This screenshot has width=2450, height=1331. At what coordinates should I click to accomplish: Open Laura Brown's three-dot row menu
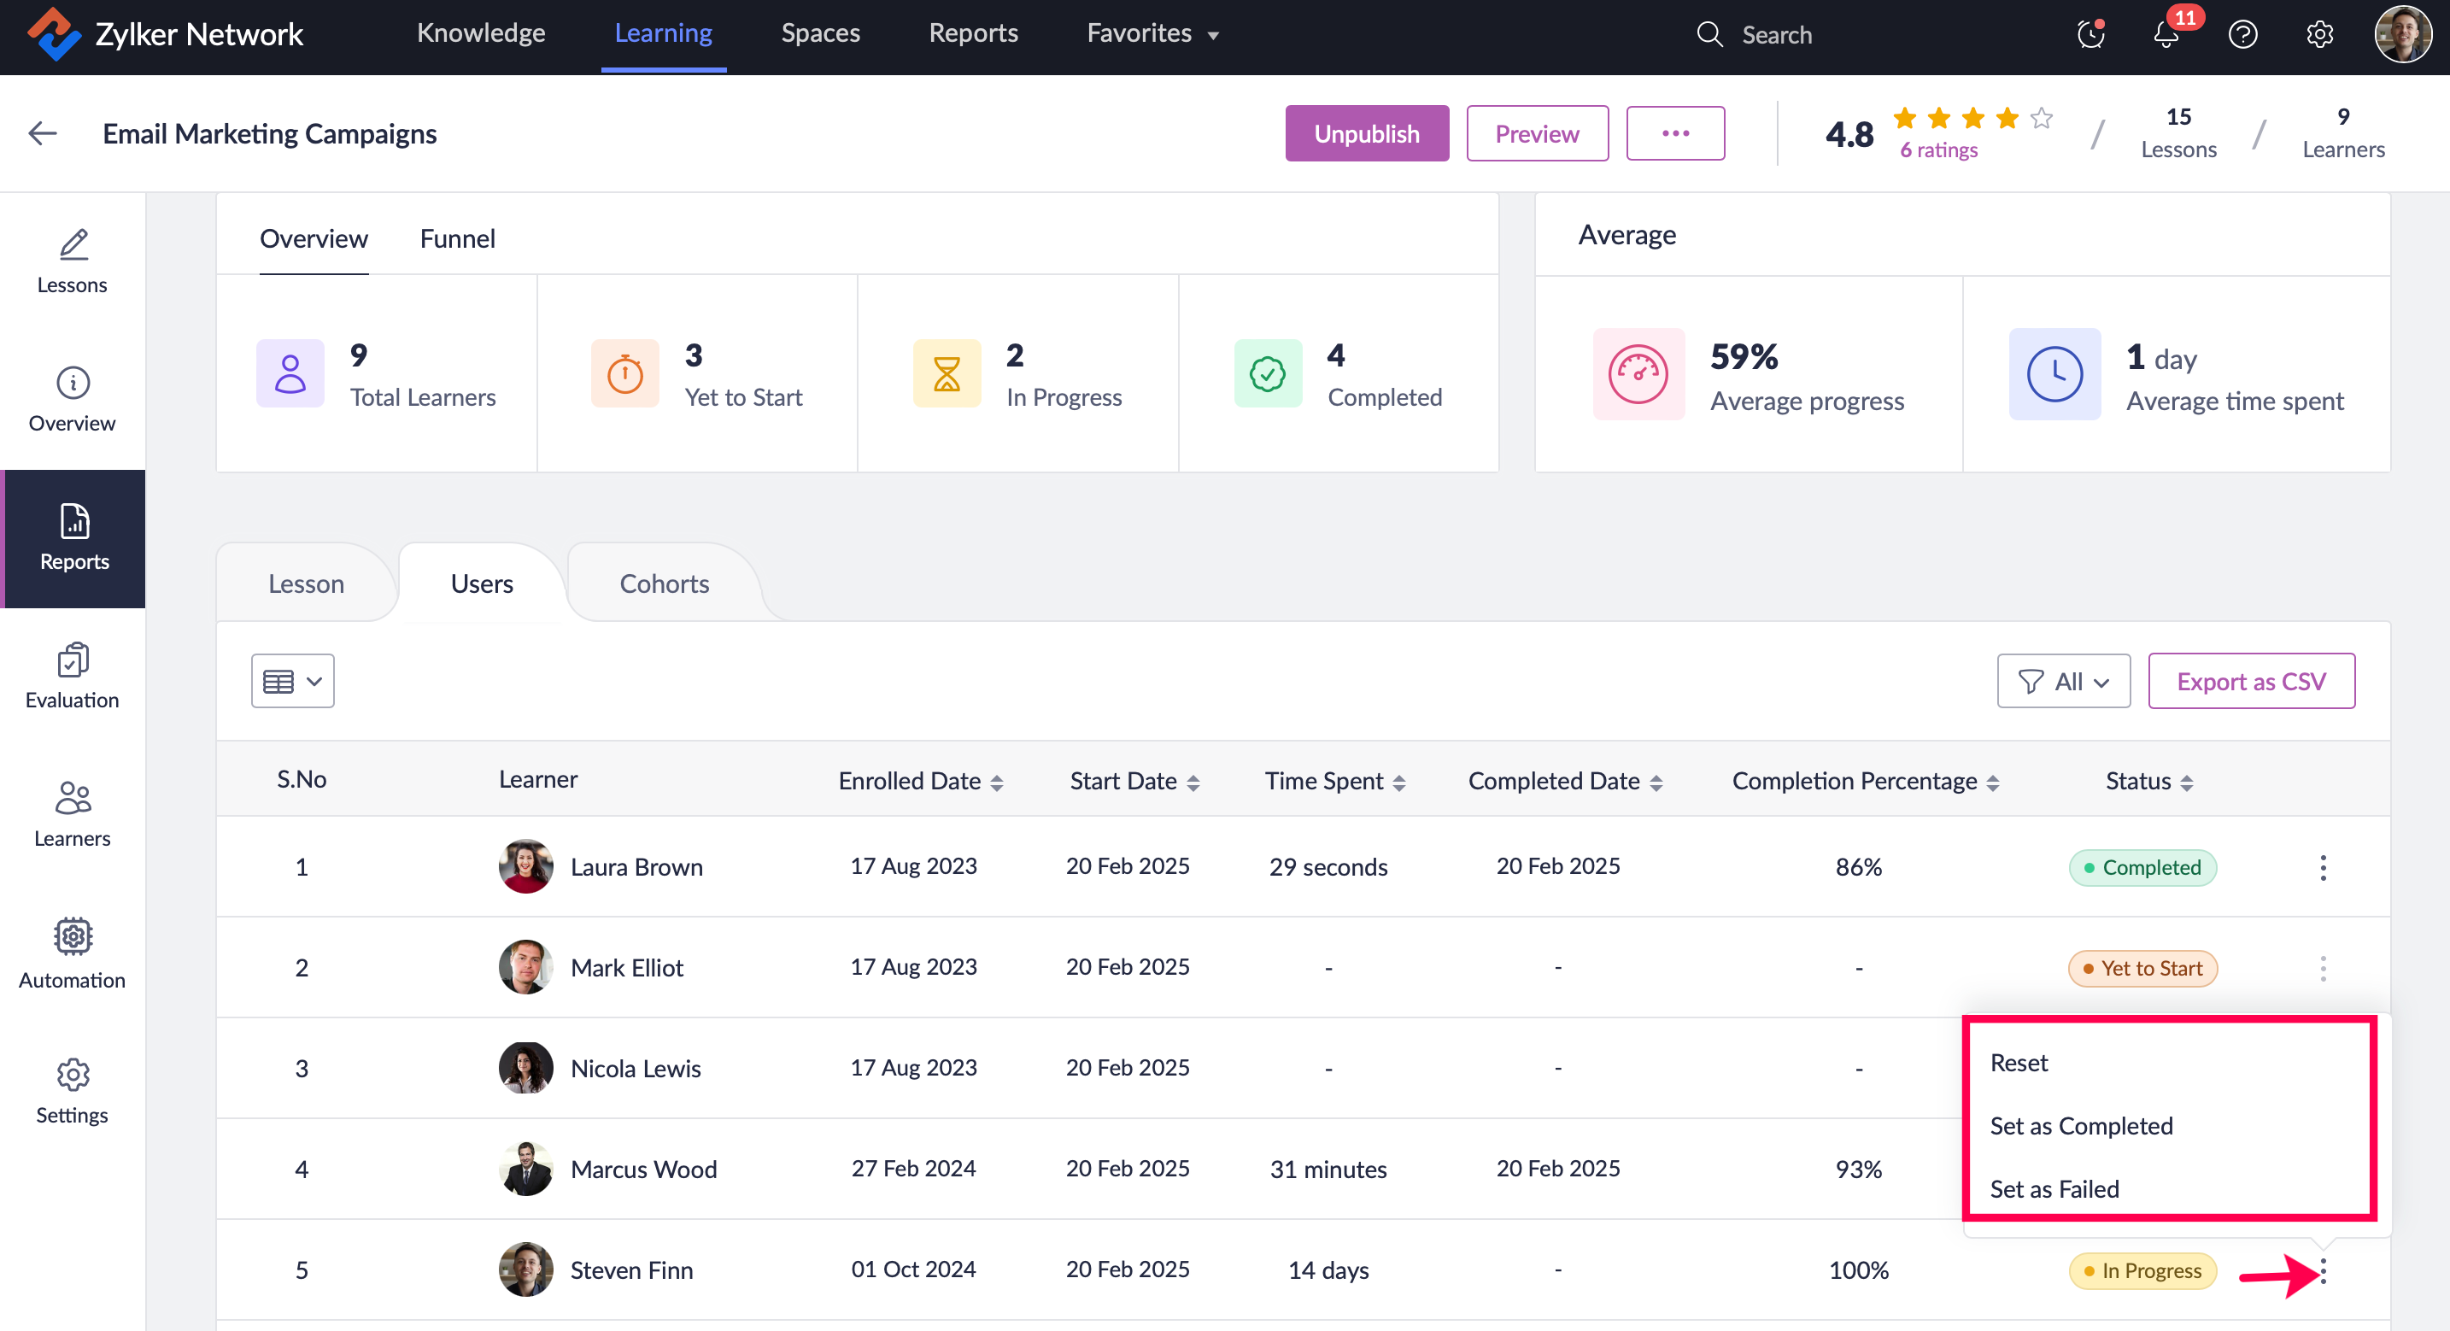(x=2323, y=867)
